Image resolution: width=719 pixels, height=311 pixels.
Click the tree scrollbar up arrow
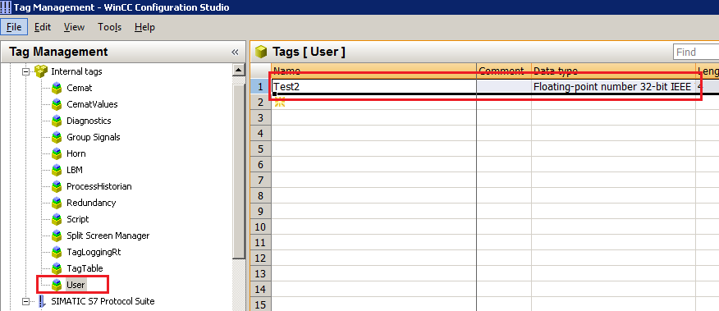239,71
